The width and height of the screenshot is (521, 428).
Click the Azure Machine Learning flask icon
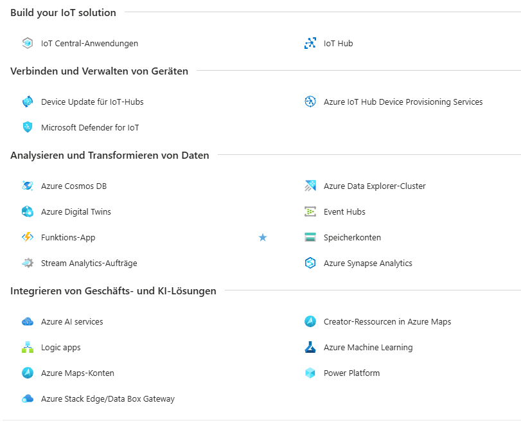pos(310,348)
